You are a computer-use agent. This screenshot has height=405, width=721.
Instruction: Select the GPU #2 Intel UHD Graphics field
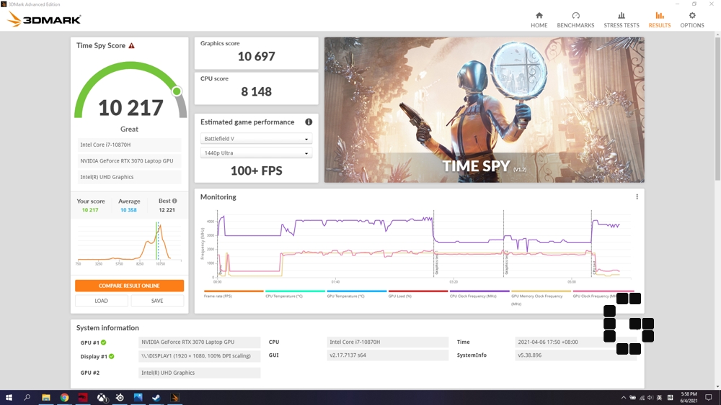click(199, 373)
